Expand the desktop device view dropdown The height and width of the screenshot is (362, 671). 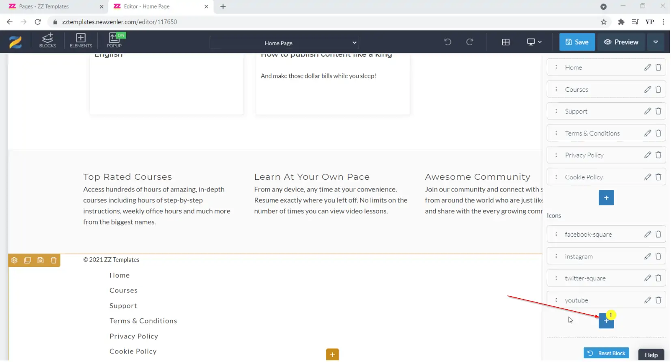[534, 42]
